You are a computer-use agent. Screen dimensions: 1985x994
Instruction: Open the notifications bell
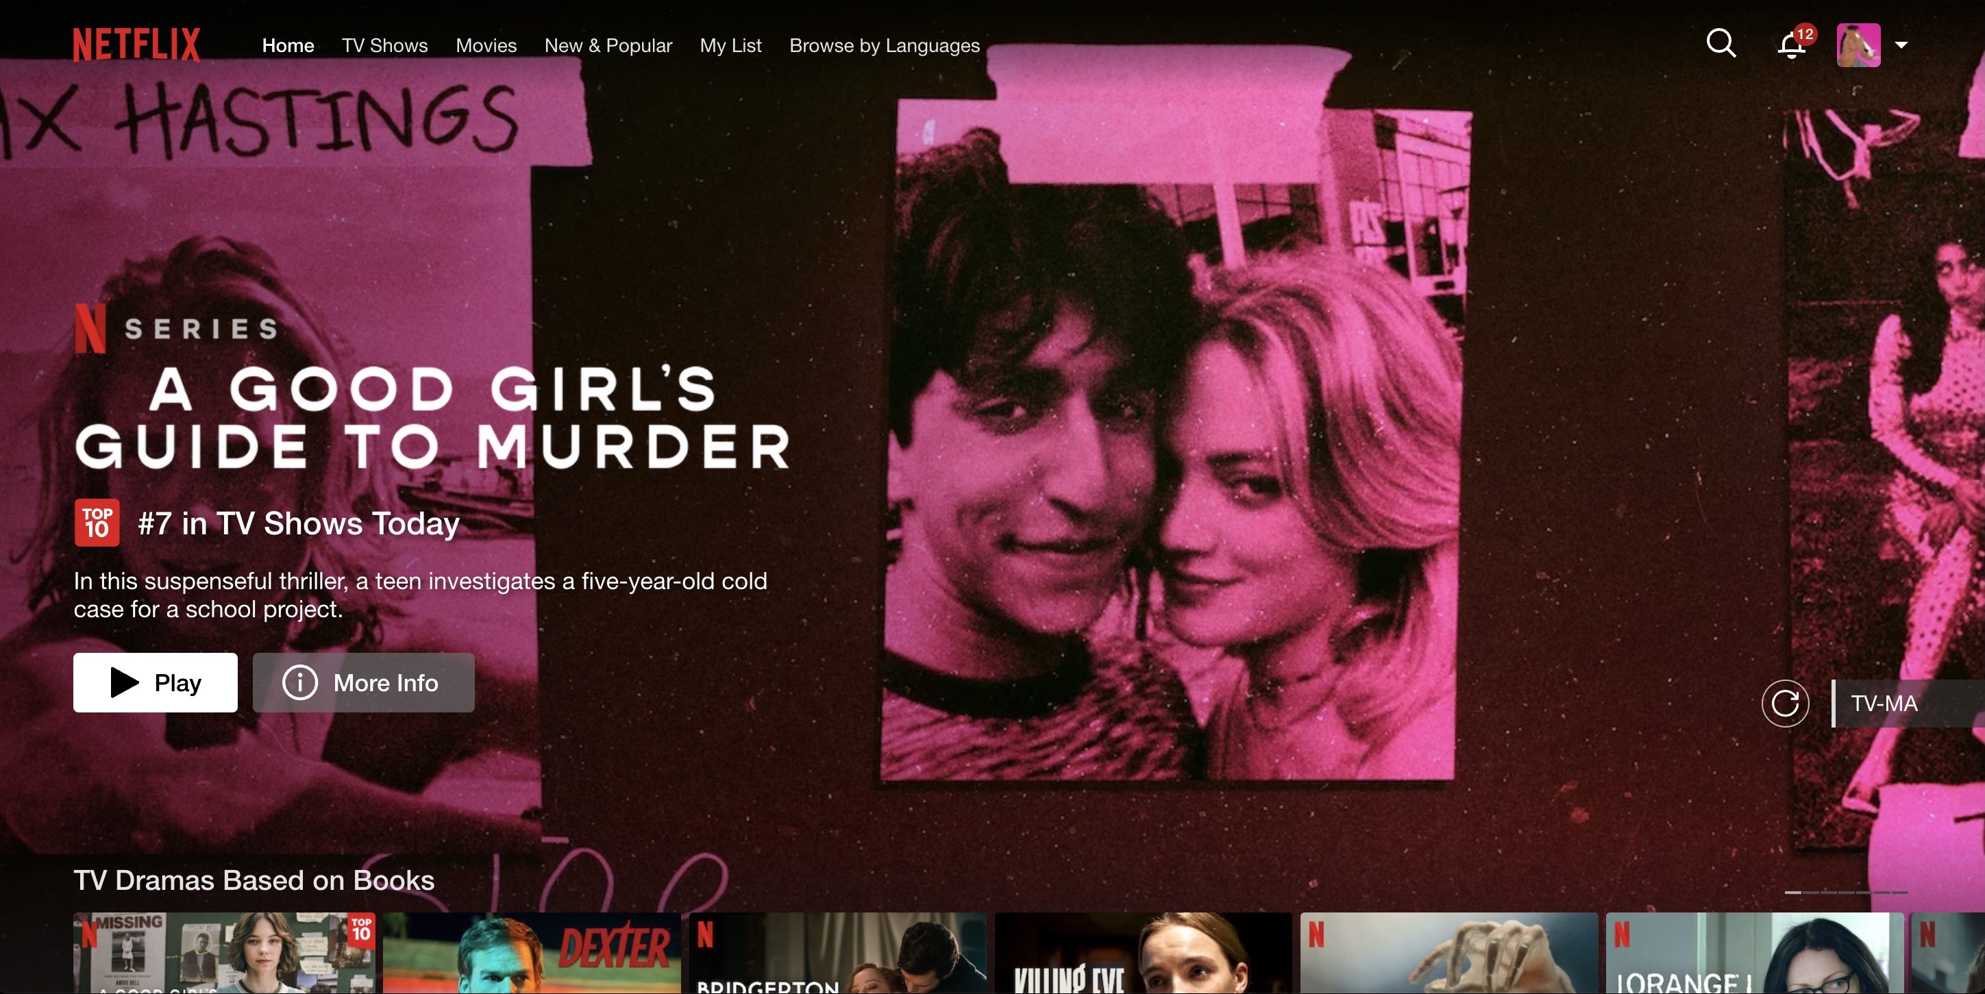pyautogui.click(x=1792, y=45)
